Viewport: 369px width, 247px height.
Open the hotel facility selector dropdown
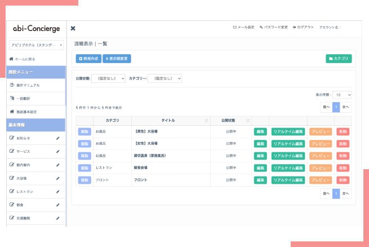[x=37, y=45]
